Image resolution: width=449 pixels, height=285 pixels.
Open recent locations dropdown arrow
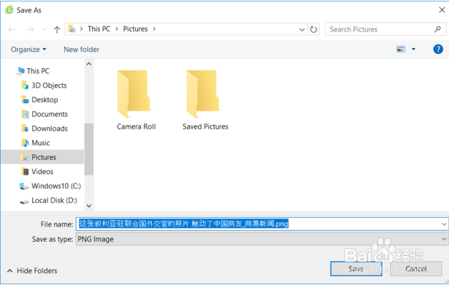point(45,29)
